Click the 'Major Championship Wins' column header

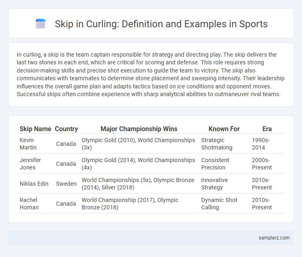click(x=139, y=129)
